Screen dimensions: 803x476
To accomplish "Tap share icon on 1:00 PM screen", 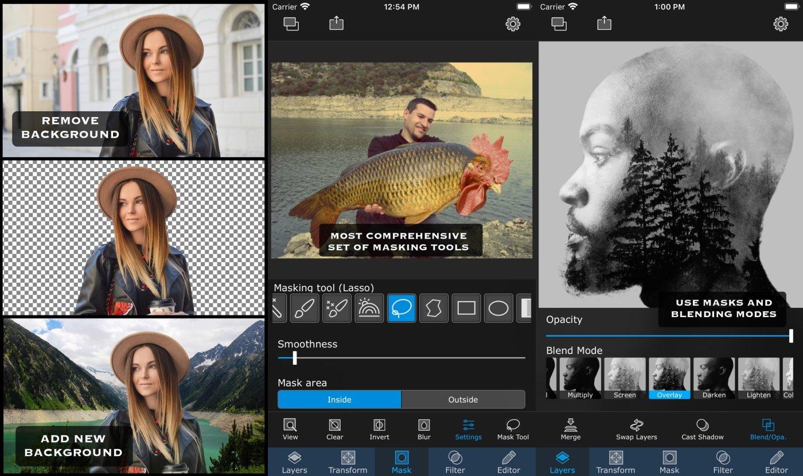I will 604,23.
